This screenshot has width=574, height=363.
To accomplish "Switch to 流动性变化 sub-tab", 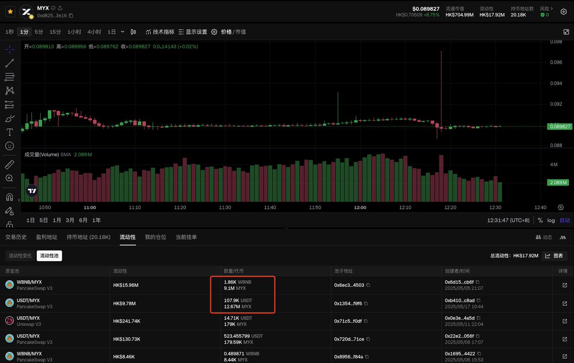I will pos(20,256).
